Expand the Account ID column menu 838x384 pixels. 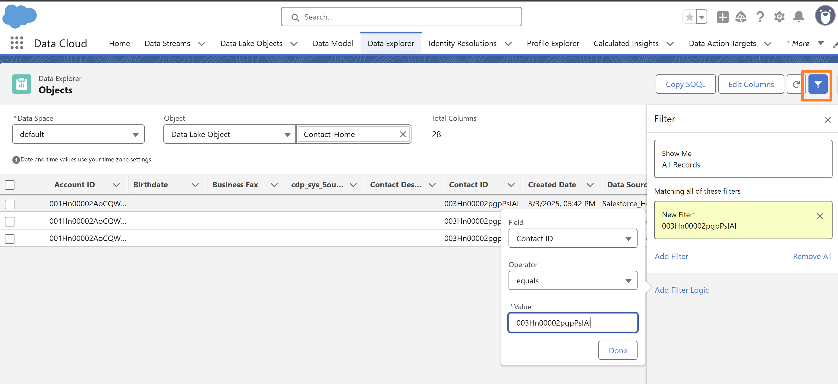pyautogui.click(x=116, y=185)
